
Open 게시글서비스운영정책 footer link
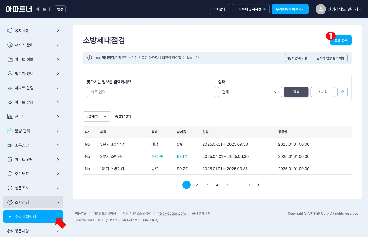(137, 213)
